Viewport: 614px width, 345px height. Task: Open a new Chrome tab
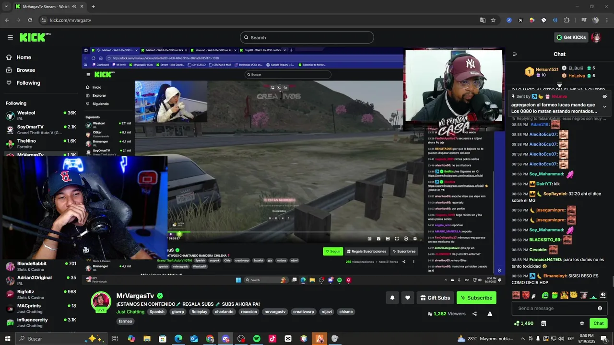click(x=93, y=7)
